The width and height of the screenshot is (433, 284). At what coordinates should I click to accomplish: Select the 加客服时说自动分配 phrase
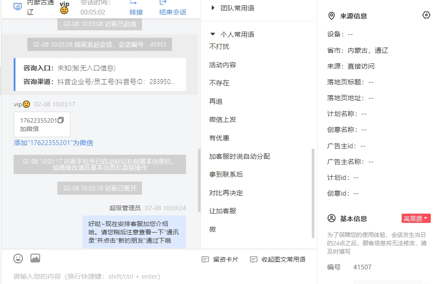click(239, 156)
